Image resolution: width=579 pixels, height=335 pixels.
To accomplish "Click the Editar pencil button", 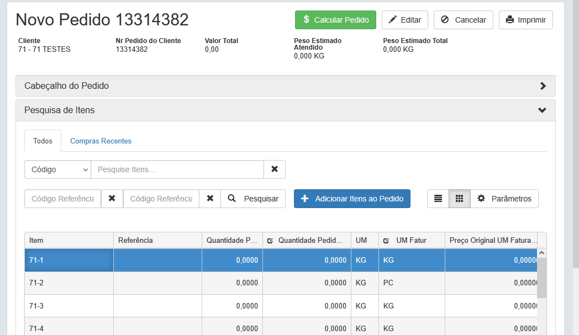I will point(405,20).
